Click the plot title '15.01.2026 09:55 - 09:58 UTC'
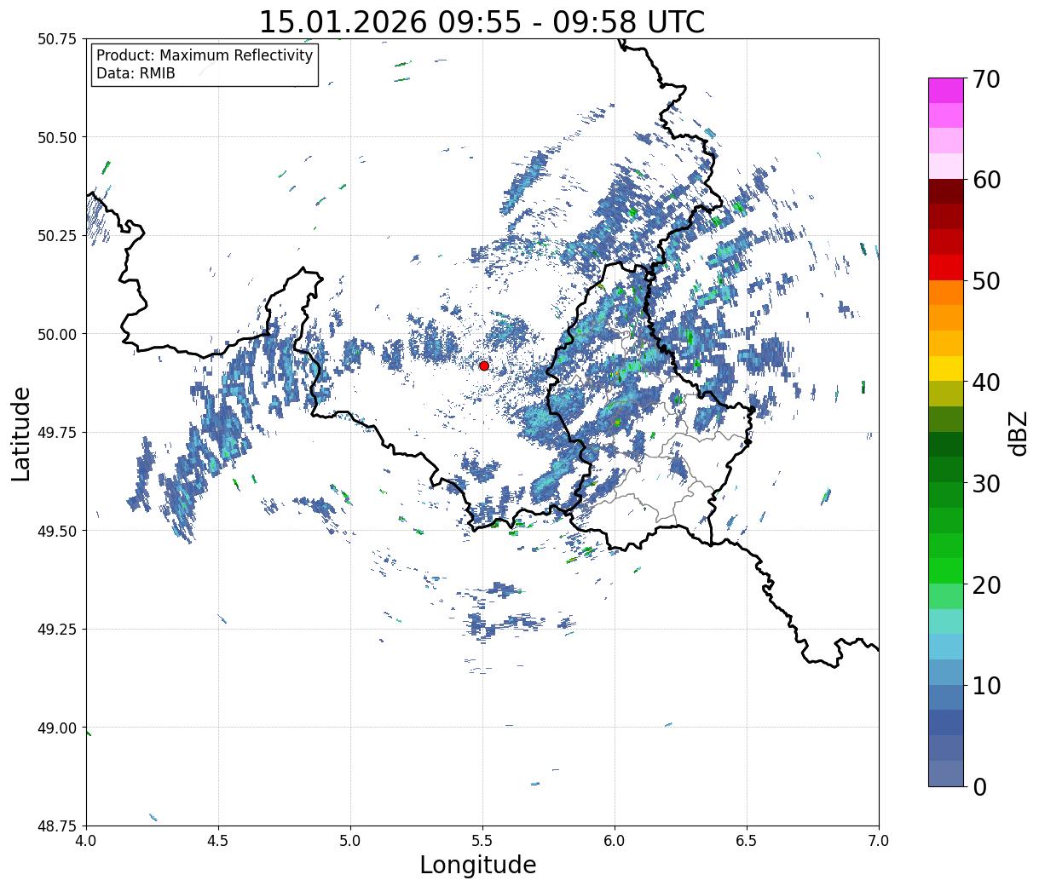Screen dimensions: 1039x886 482,22
